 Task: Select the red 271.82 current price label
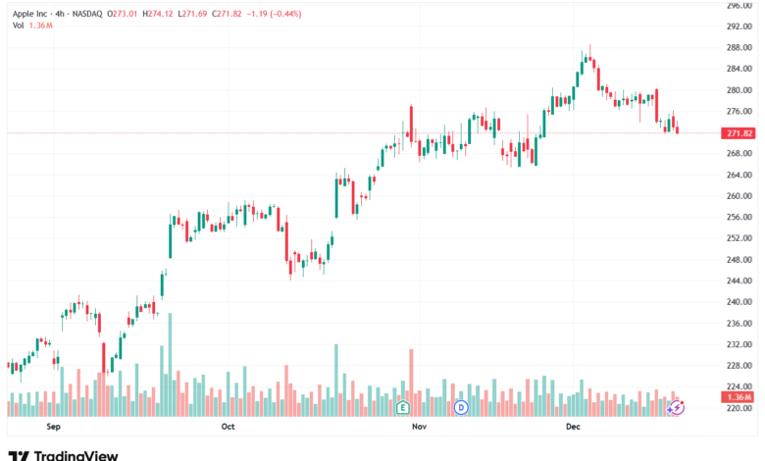click(739, 133)
